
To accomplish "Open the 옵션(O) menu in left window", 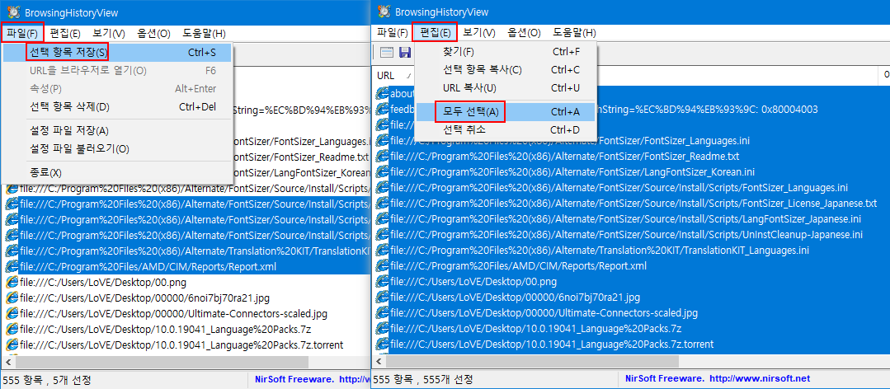I will tap(153, 33).
